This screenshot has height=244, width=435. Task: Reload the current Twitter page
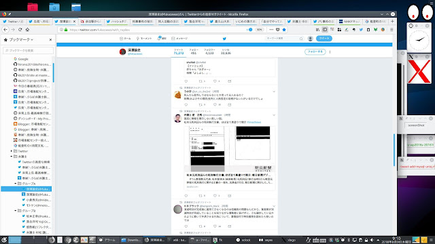pos(20,30)
